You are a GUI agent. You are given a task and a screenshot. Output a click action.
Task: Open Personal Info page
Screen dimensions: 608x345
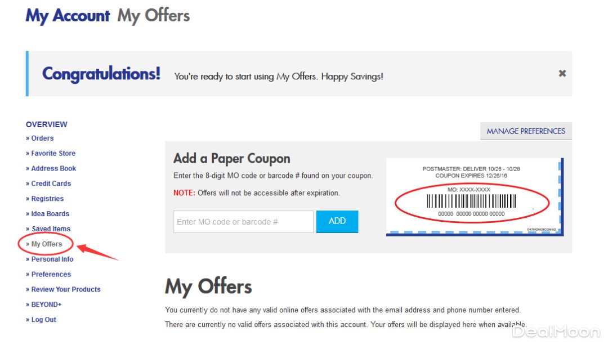click(x=52, y=259)
